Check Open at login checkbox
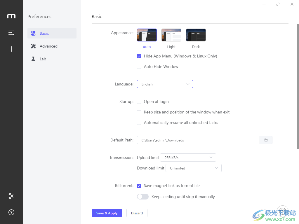The width and height of the screenshot is (299, 224). (x=139, y=102)
